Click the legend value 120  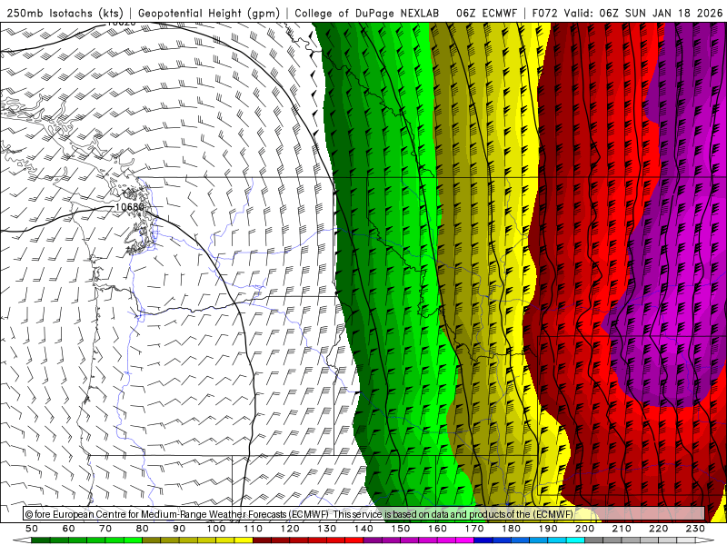[290, 529]
